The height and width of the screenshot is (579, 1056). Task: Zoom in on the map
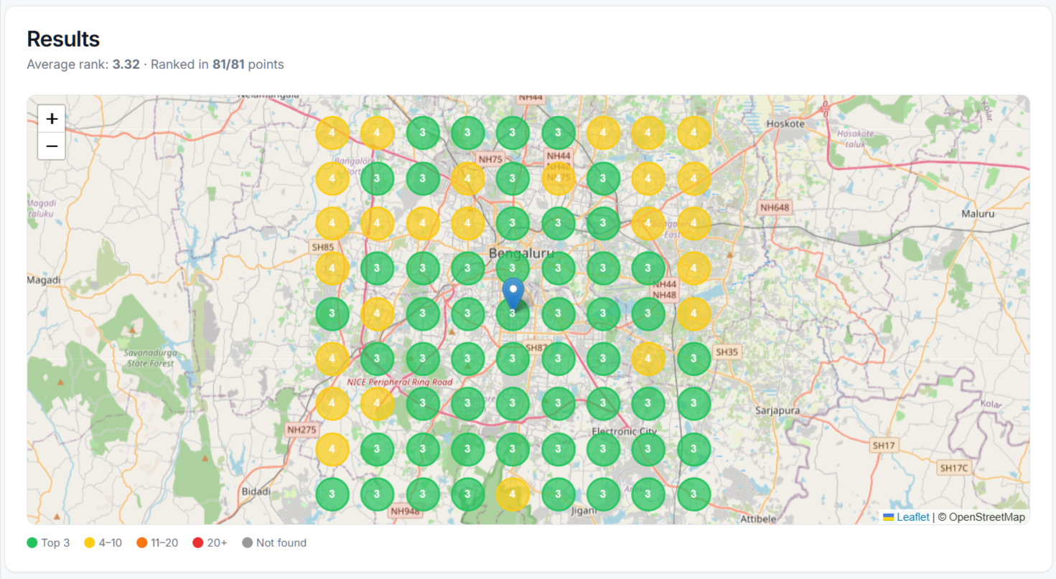52,118
